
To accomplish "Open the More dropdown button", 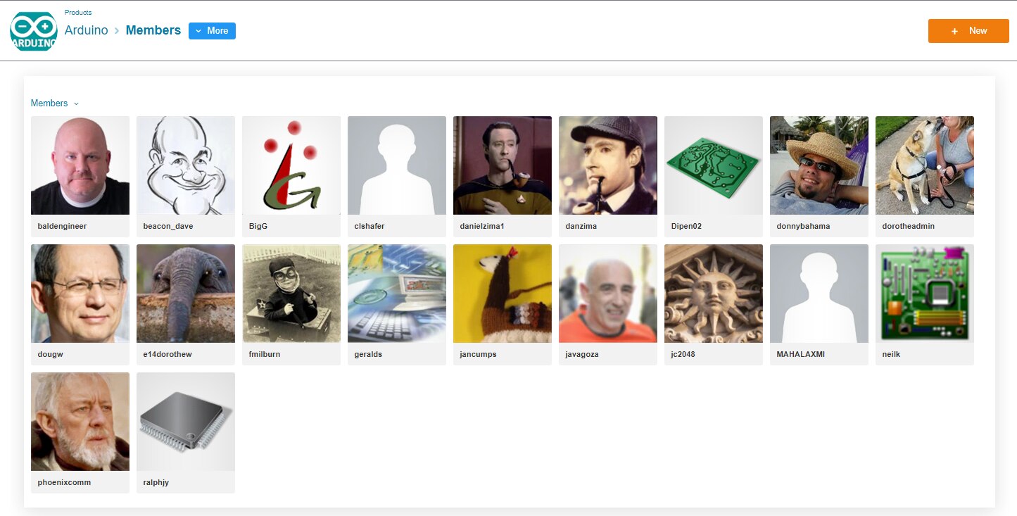I will [212, 31].
